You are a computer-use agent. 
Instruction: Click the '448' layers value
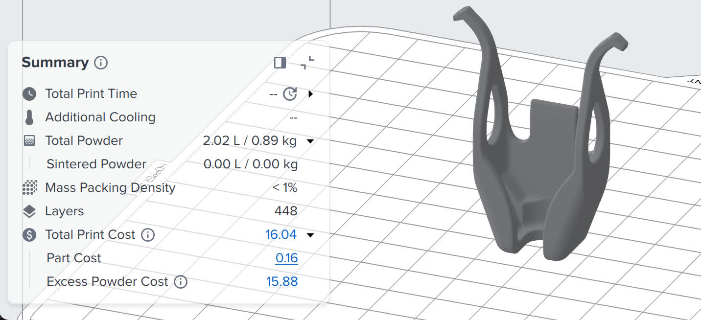286,211
